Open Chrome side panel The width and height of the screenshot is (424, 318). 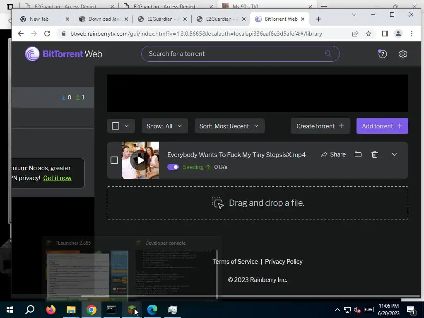click(385, 34)
